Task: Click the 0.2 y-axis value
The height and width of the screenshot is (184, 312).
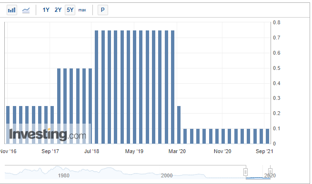Action: tap(277, 113)
